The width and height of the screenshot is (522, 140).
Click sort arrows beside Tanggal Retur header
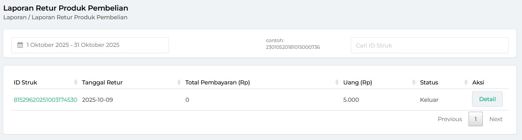pyautogui.click(x=179, y=83)
